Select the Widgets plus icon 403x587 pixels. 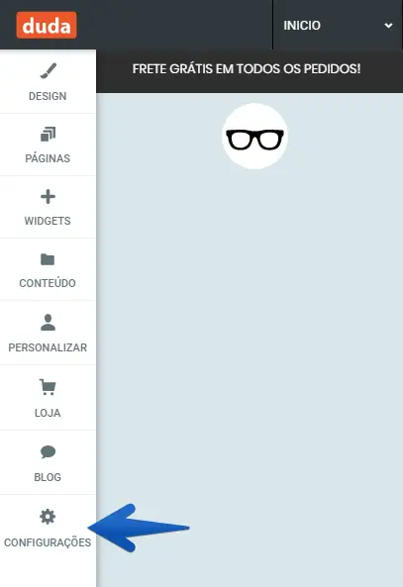tap(48, 197)
